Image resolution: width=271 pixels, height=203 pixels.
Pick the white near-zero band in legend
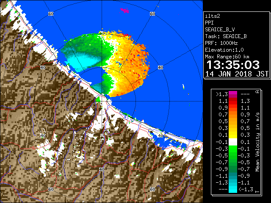coord(233,142)
